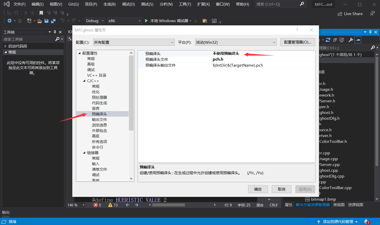Start debugging with the green play icon

pyautogui.click(x=146, y=21)
